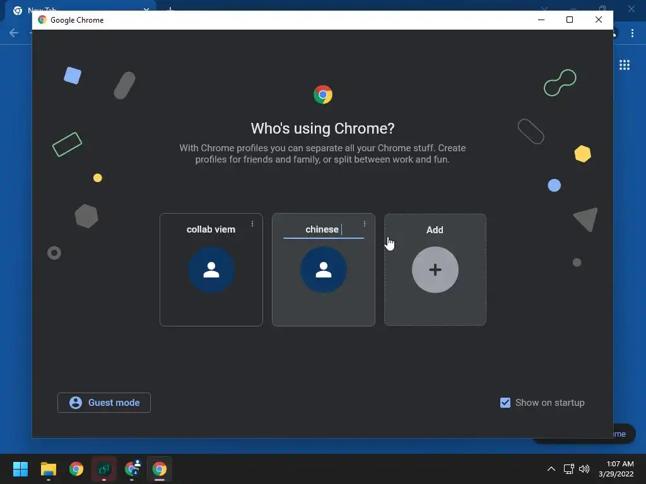The image size is (646, 484).
Task: Click the Add profile label
Action: [x=435, y=230]
